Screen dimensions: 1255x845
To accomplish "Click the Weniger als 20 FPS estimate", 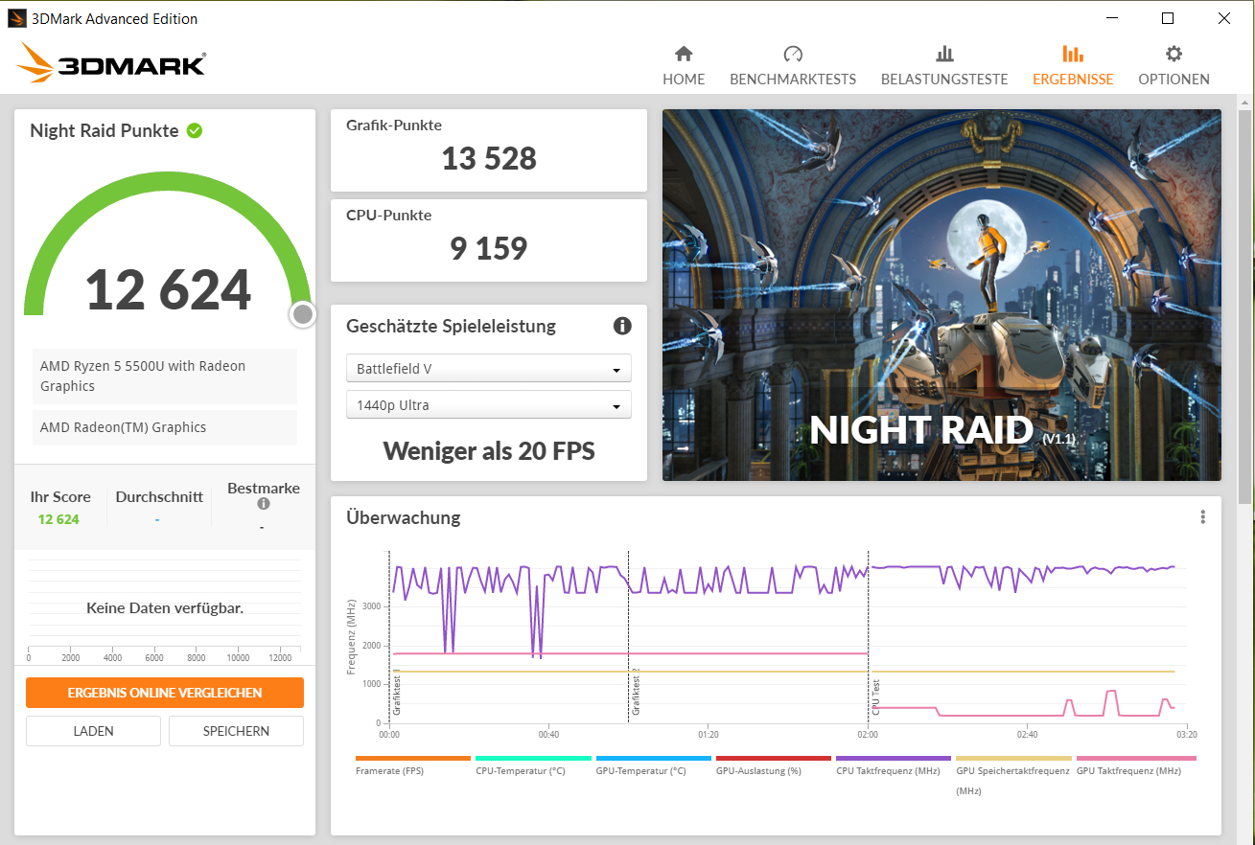I will [x=489, y=450].
